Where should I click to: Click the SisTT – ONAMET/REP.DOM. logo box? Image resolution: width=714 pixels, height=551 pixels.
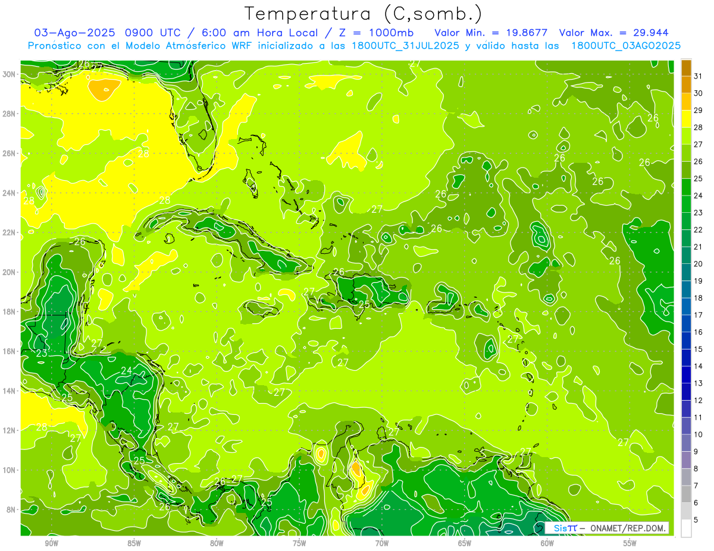[607, 528]
